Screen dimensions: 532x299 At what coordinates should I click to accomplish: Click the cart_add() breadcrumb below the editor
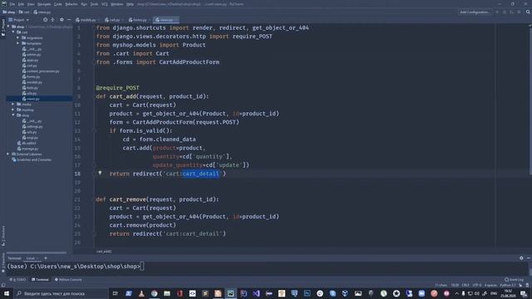coord(104,251)
